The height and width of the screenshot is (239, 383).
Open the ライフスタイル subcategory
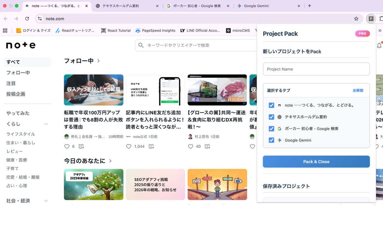tap(21, 134)
